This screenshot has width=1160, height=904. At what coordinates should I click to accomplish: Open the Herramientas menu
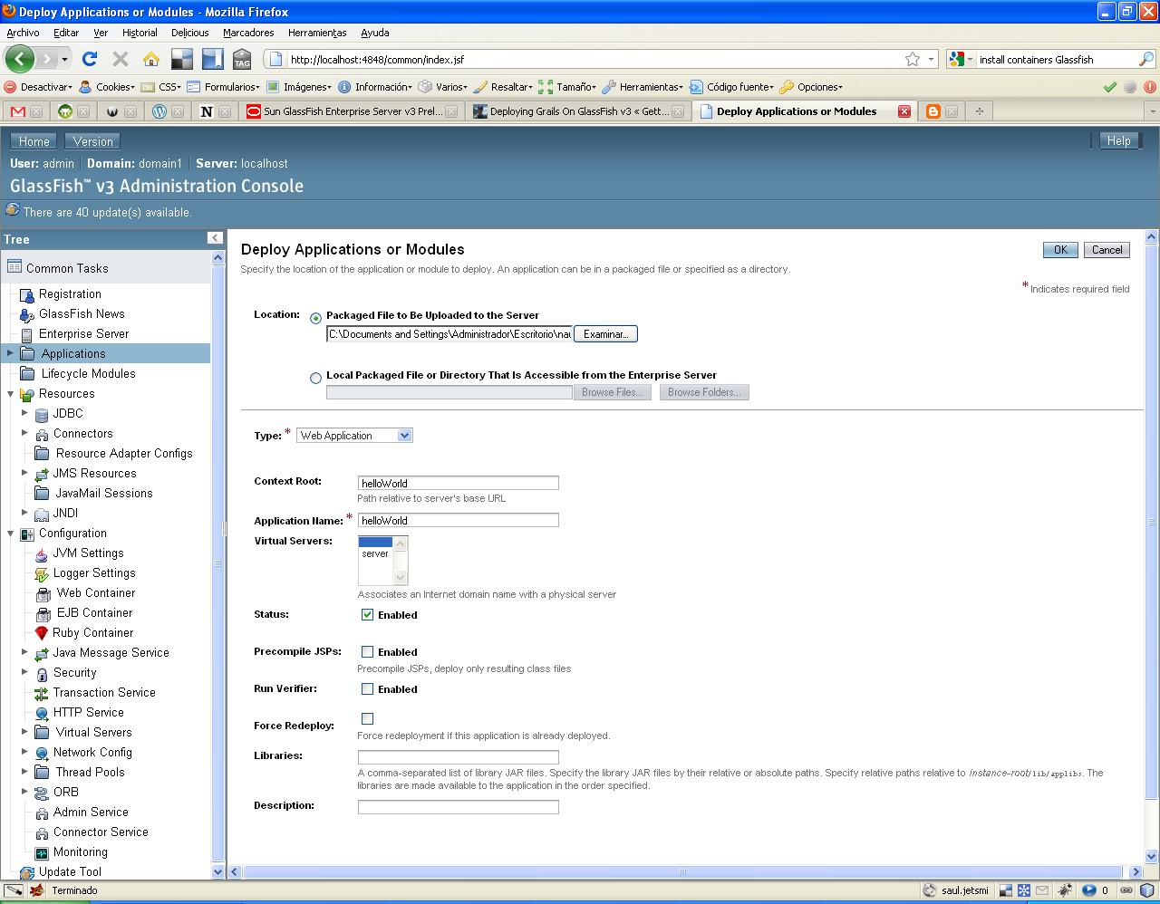(x=317, y=33)
